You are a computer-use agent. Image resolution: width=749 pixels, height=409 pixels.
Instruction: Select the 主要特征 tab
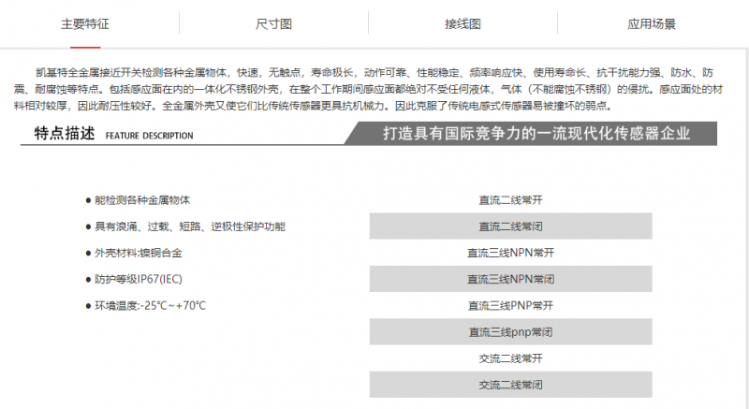[x=84, y=23]
